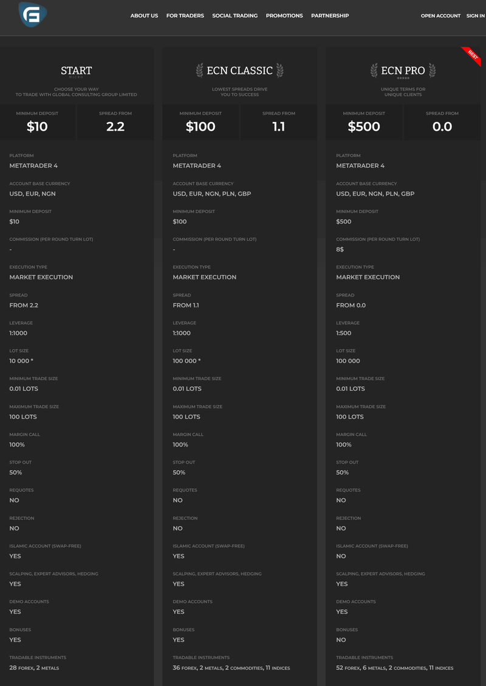
Task: Click the $10 minimum deposit tile
Action: coord(38,122)
